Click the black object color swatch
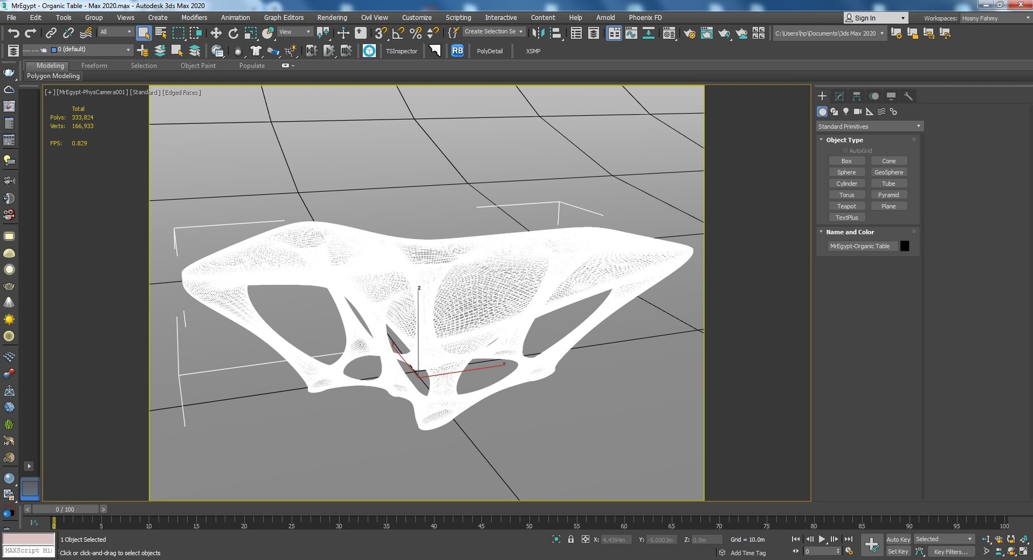The width and height of the screenshot is (1033, 560). (x=904, y=246)
